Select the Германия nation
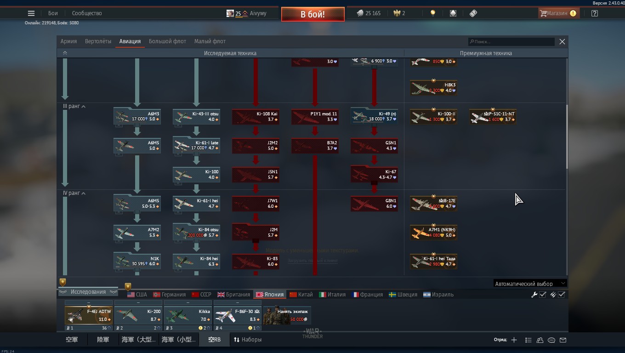625x353 pixels. point(170,295)
